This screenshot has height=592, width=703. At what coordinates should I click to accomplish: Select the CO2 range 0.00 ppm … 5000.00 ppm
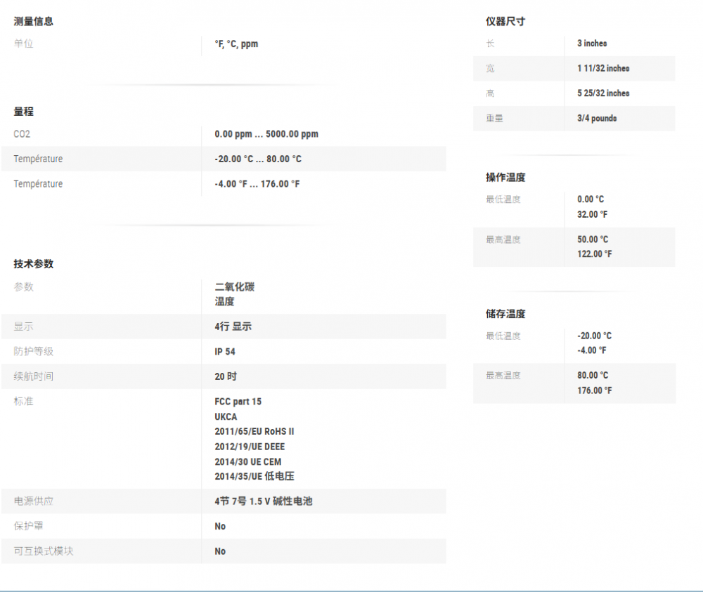266,134
